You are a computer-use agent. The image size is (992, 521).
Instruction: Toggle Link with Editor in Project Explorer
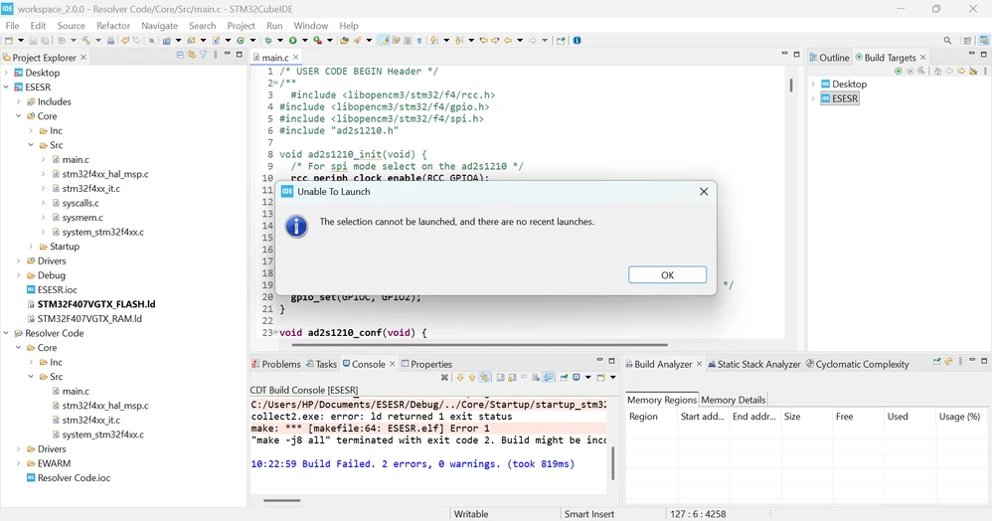point(192,55)
